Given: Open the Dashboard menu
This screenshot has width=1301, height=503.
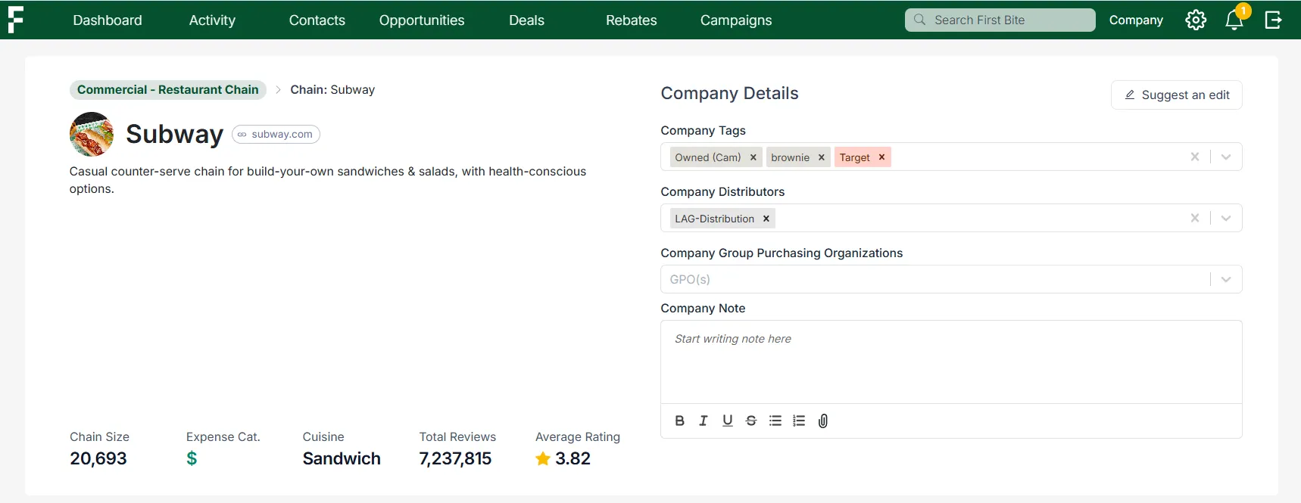Looking at the screenshot, I should point(108,20).
